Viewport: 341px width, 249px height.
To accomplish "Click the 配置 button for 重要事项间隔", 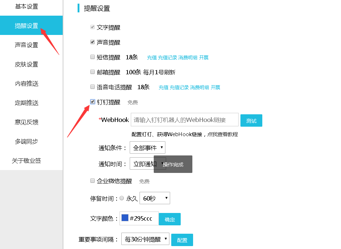I will click(x=182, y=240).
